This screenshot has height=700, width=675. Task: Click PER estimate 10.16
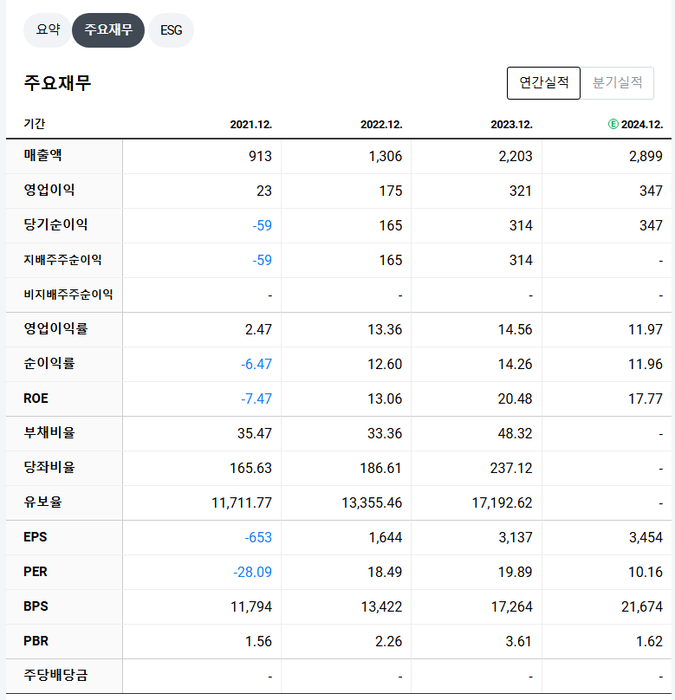pos(646,573)
